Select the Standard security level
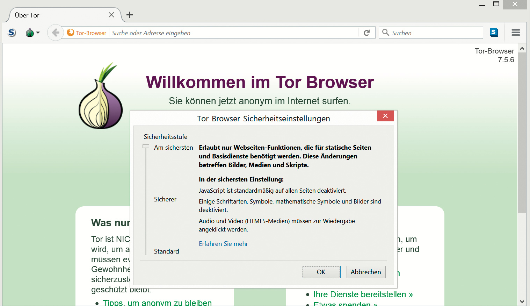The image size is (530, 306). pyautogui.click(x=166, y=251)
